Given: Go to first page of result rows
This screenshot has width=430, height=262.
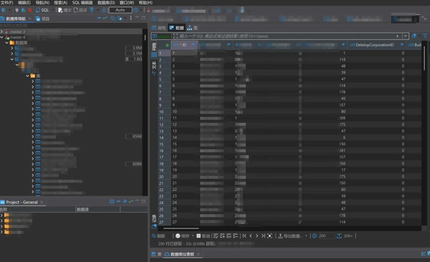Looking at the screenshot, I should (244, 236).
